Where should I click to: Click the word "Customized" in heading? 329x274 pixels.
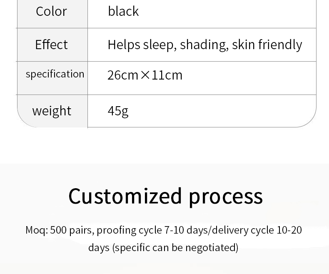[x=125, y=196]
